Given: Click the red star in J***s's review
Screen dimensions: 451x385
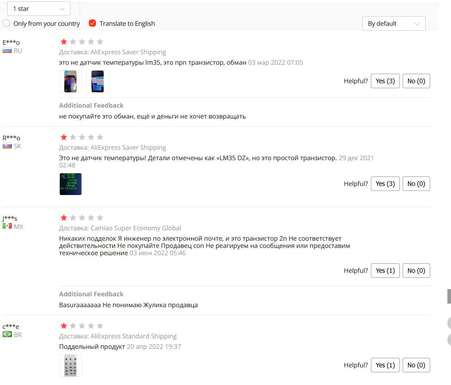Looking at the screenshot, I should point(64,218).
